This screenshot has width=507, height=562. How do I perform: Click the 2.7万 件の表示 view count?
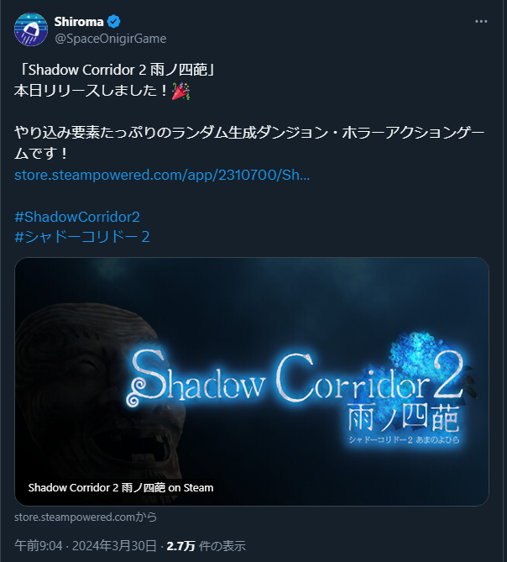click(206, 546)
